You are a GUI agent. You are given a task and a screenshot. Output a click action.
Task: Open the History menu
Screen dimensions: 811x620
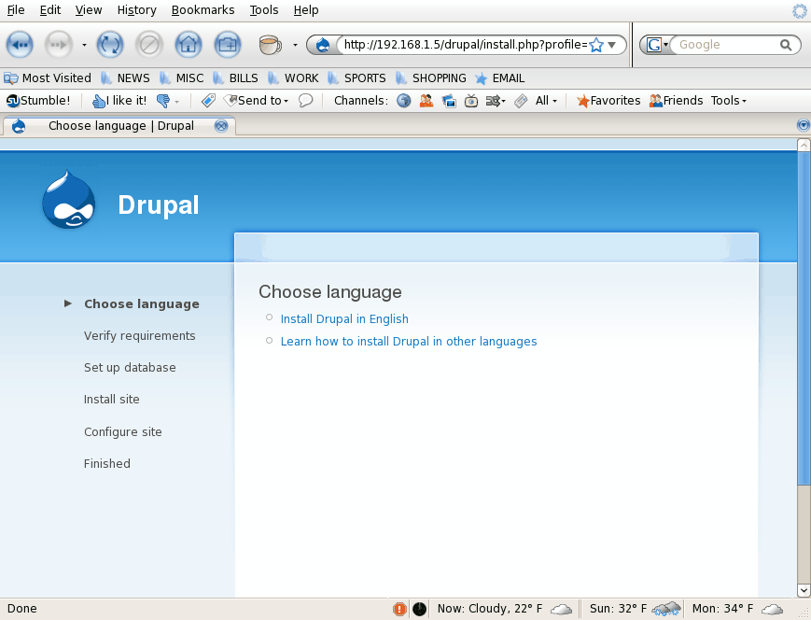click(x=136, y=10)
